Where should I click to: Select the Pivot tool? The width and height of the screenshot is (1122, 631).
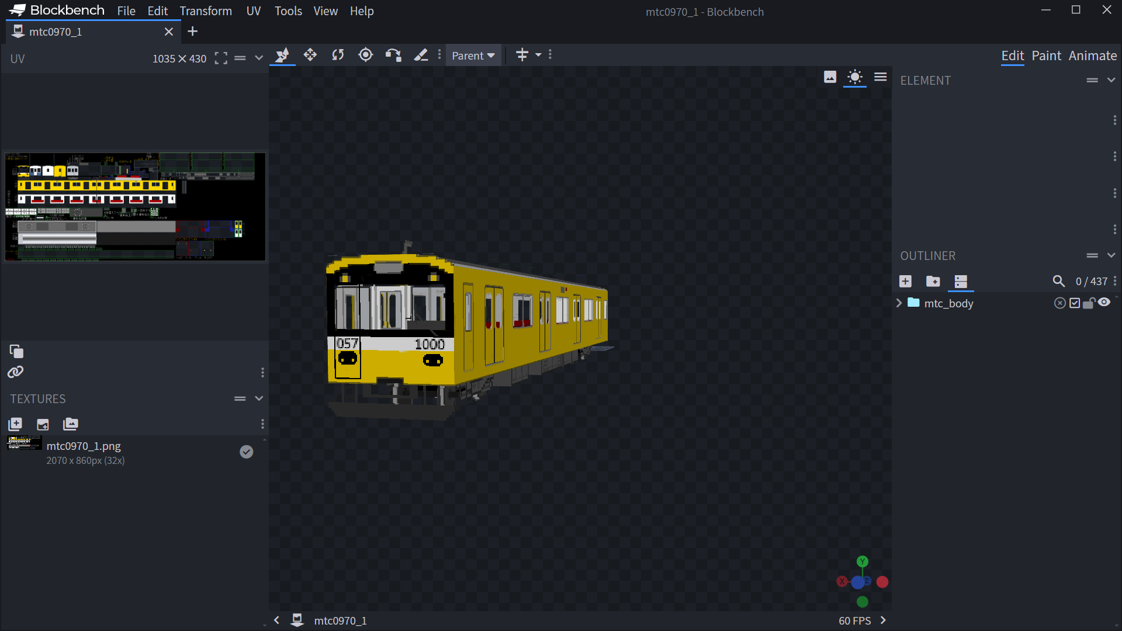click(x=366, y=55)
